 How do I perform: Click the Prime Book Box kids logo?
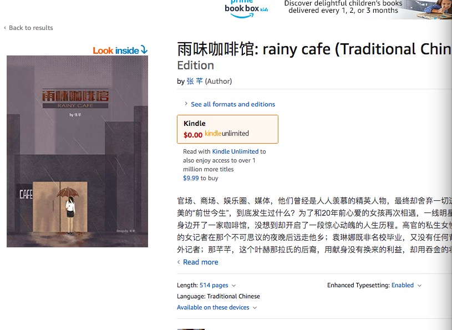[246, 9]
